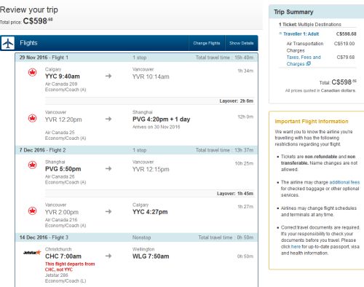This screenshot has height=287, width=364.
Task: Collapse the Traveller 1: Adult section
Action: click(x=280, y=34)
